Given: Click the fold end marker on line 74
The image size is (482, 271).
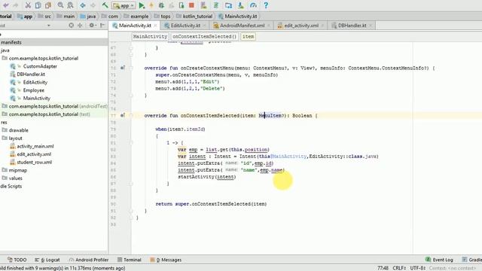Looking at the screenshot, I should pos(131,96).
